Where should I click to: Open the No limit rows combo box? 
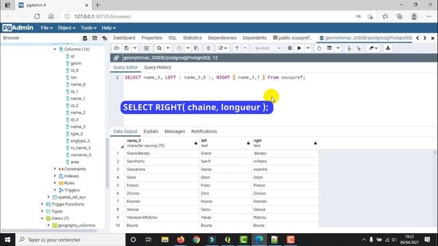268,48
